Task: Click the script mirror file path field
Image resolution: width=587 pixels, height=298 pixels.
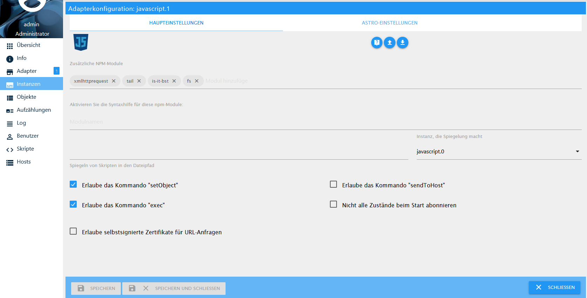Action: pos(239,152)
